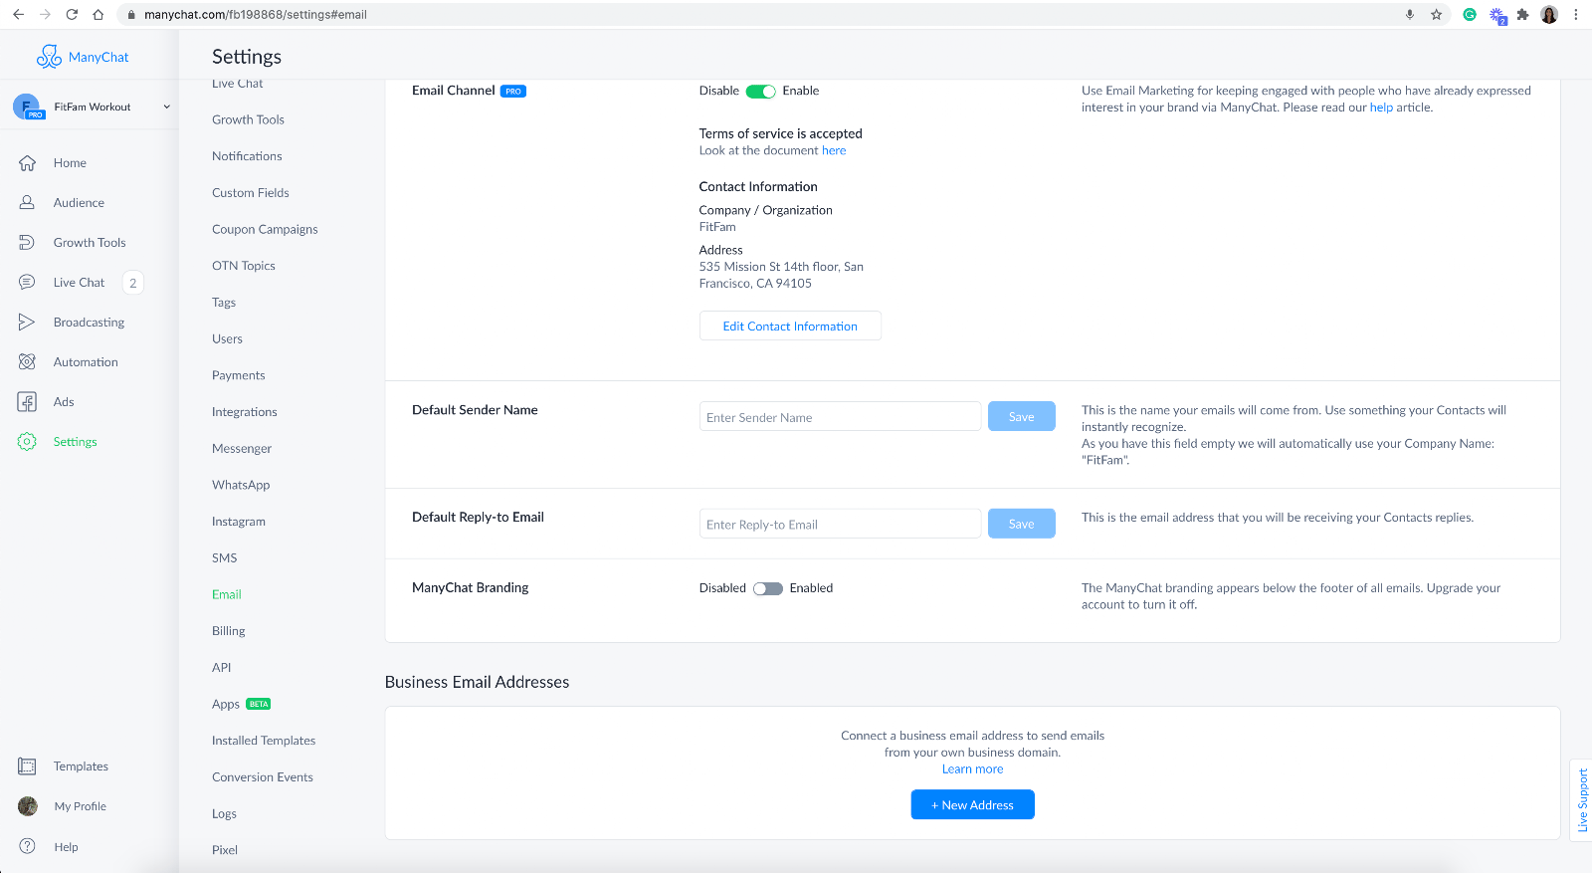
Task: Save the Default Reply-to Email
Action: pyautogui.click(x=1022, y=525)
